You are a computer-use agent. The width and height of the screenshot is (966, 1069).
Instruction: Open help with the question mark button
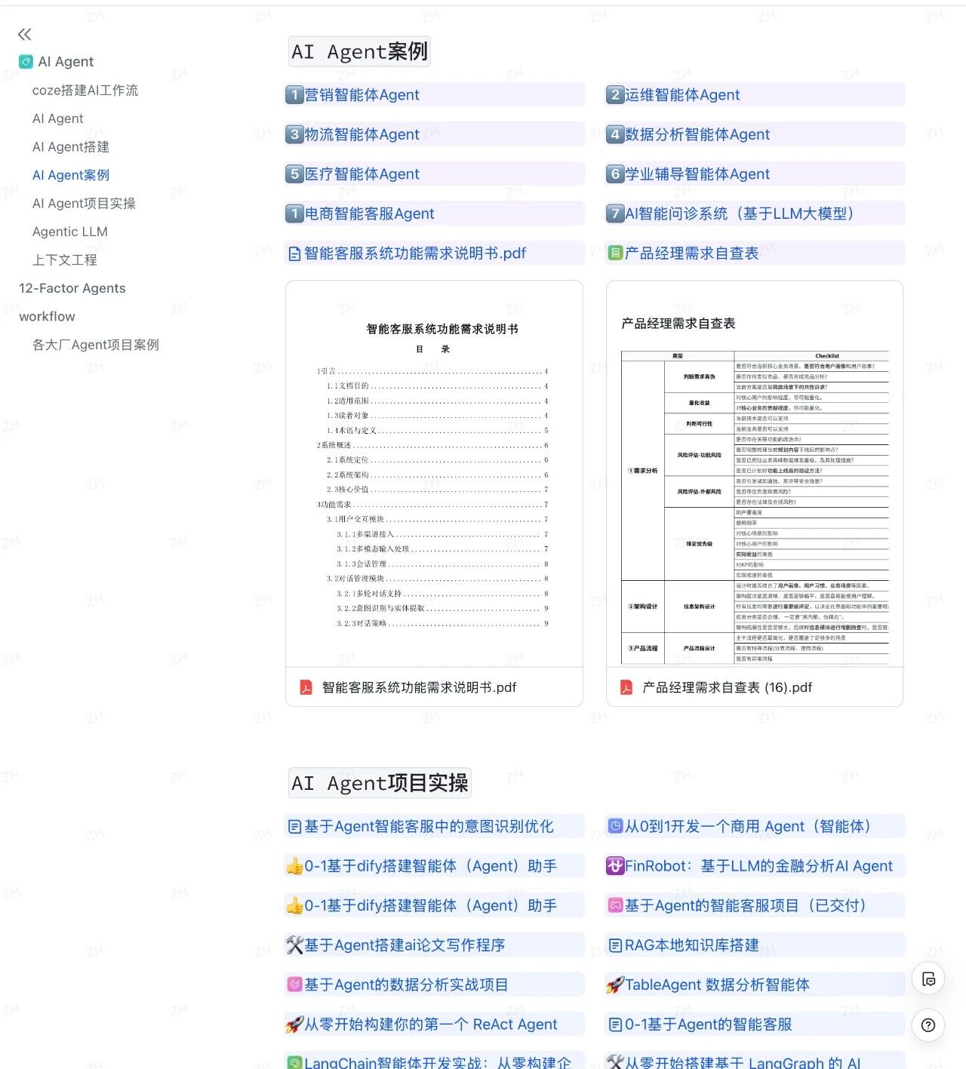click(928, 1025)
